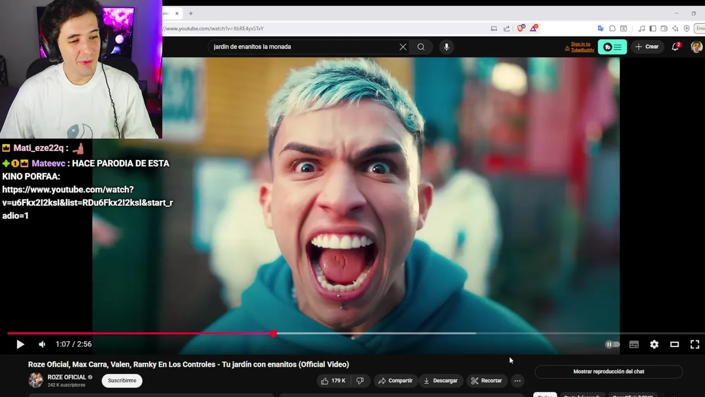Close the current browser tab

click(177, 13)
